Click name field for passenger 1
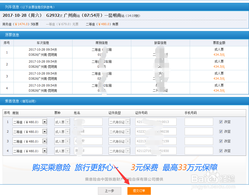The width and height of the screenshot is (249, 195). (x=88, y=122)
